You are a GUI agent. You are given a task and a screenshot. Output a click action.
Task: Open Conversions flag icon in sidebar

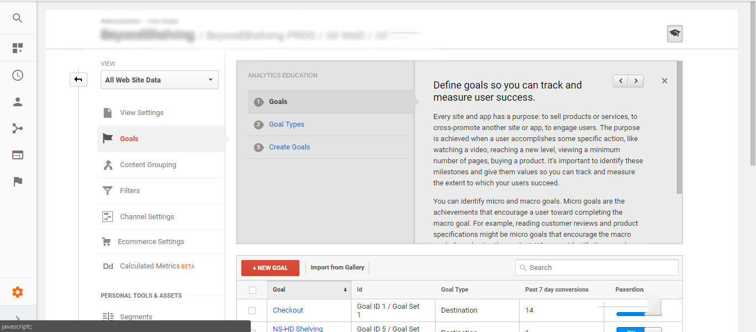pos(18,181)
